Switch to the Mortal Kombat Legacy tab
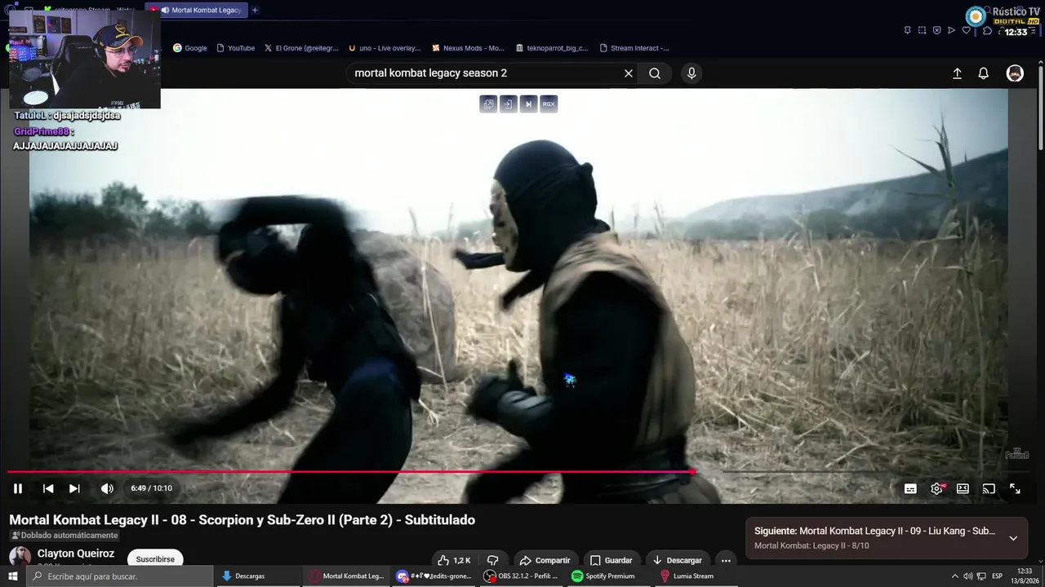 pos(196,10)
